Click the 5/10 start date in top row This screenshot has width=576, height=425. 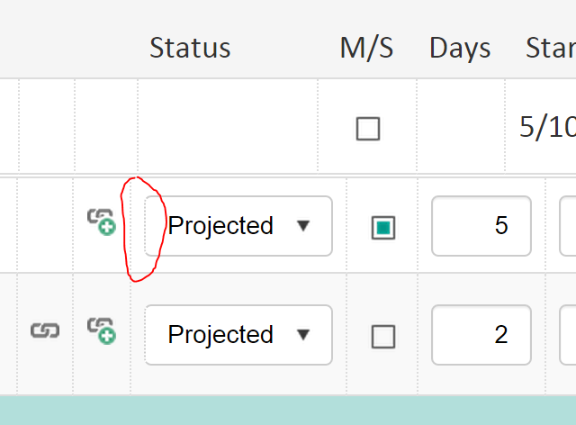pyautogui.click(x=547, y=127)
